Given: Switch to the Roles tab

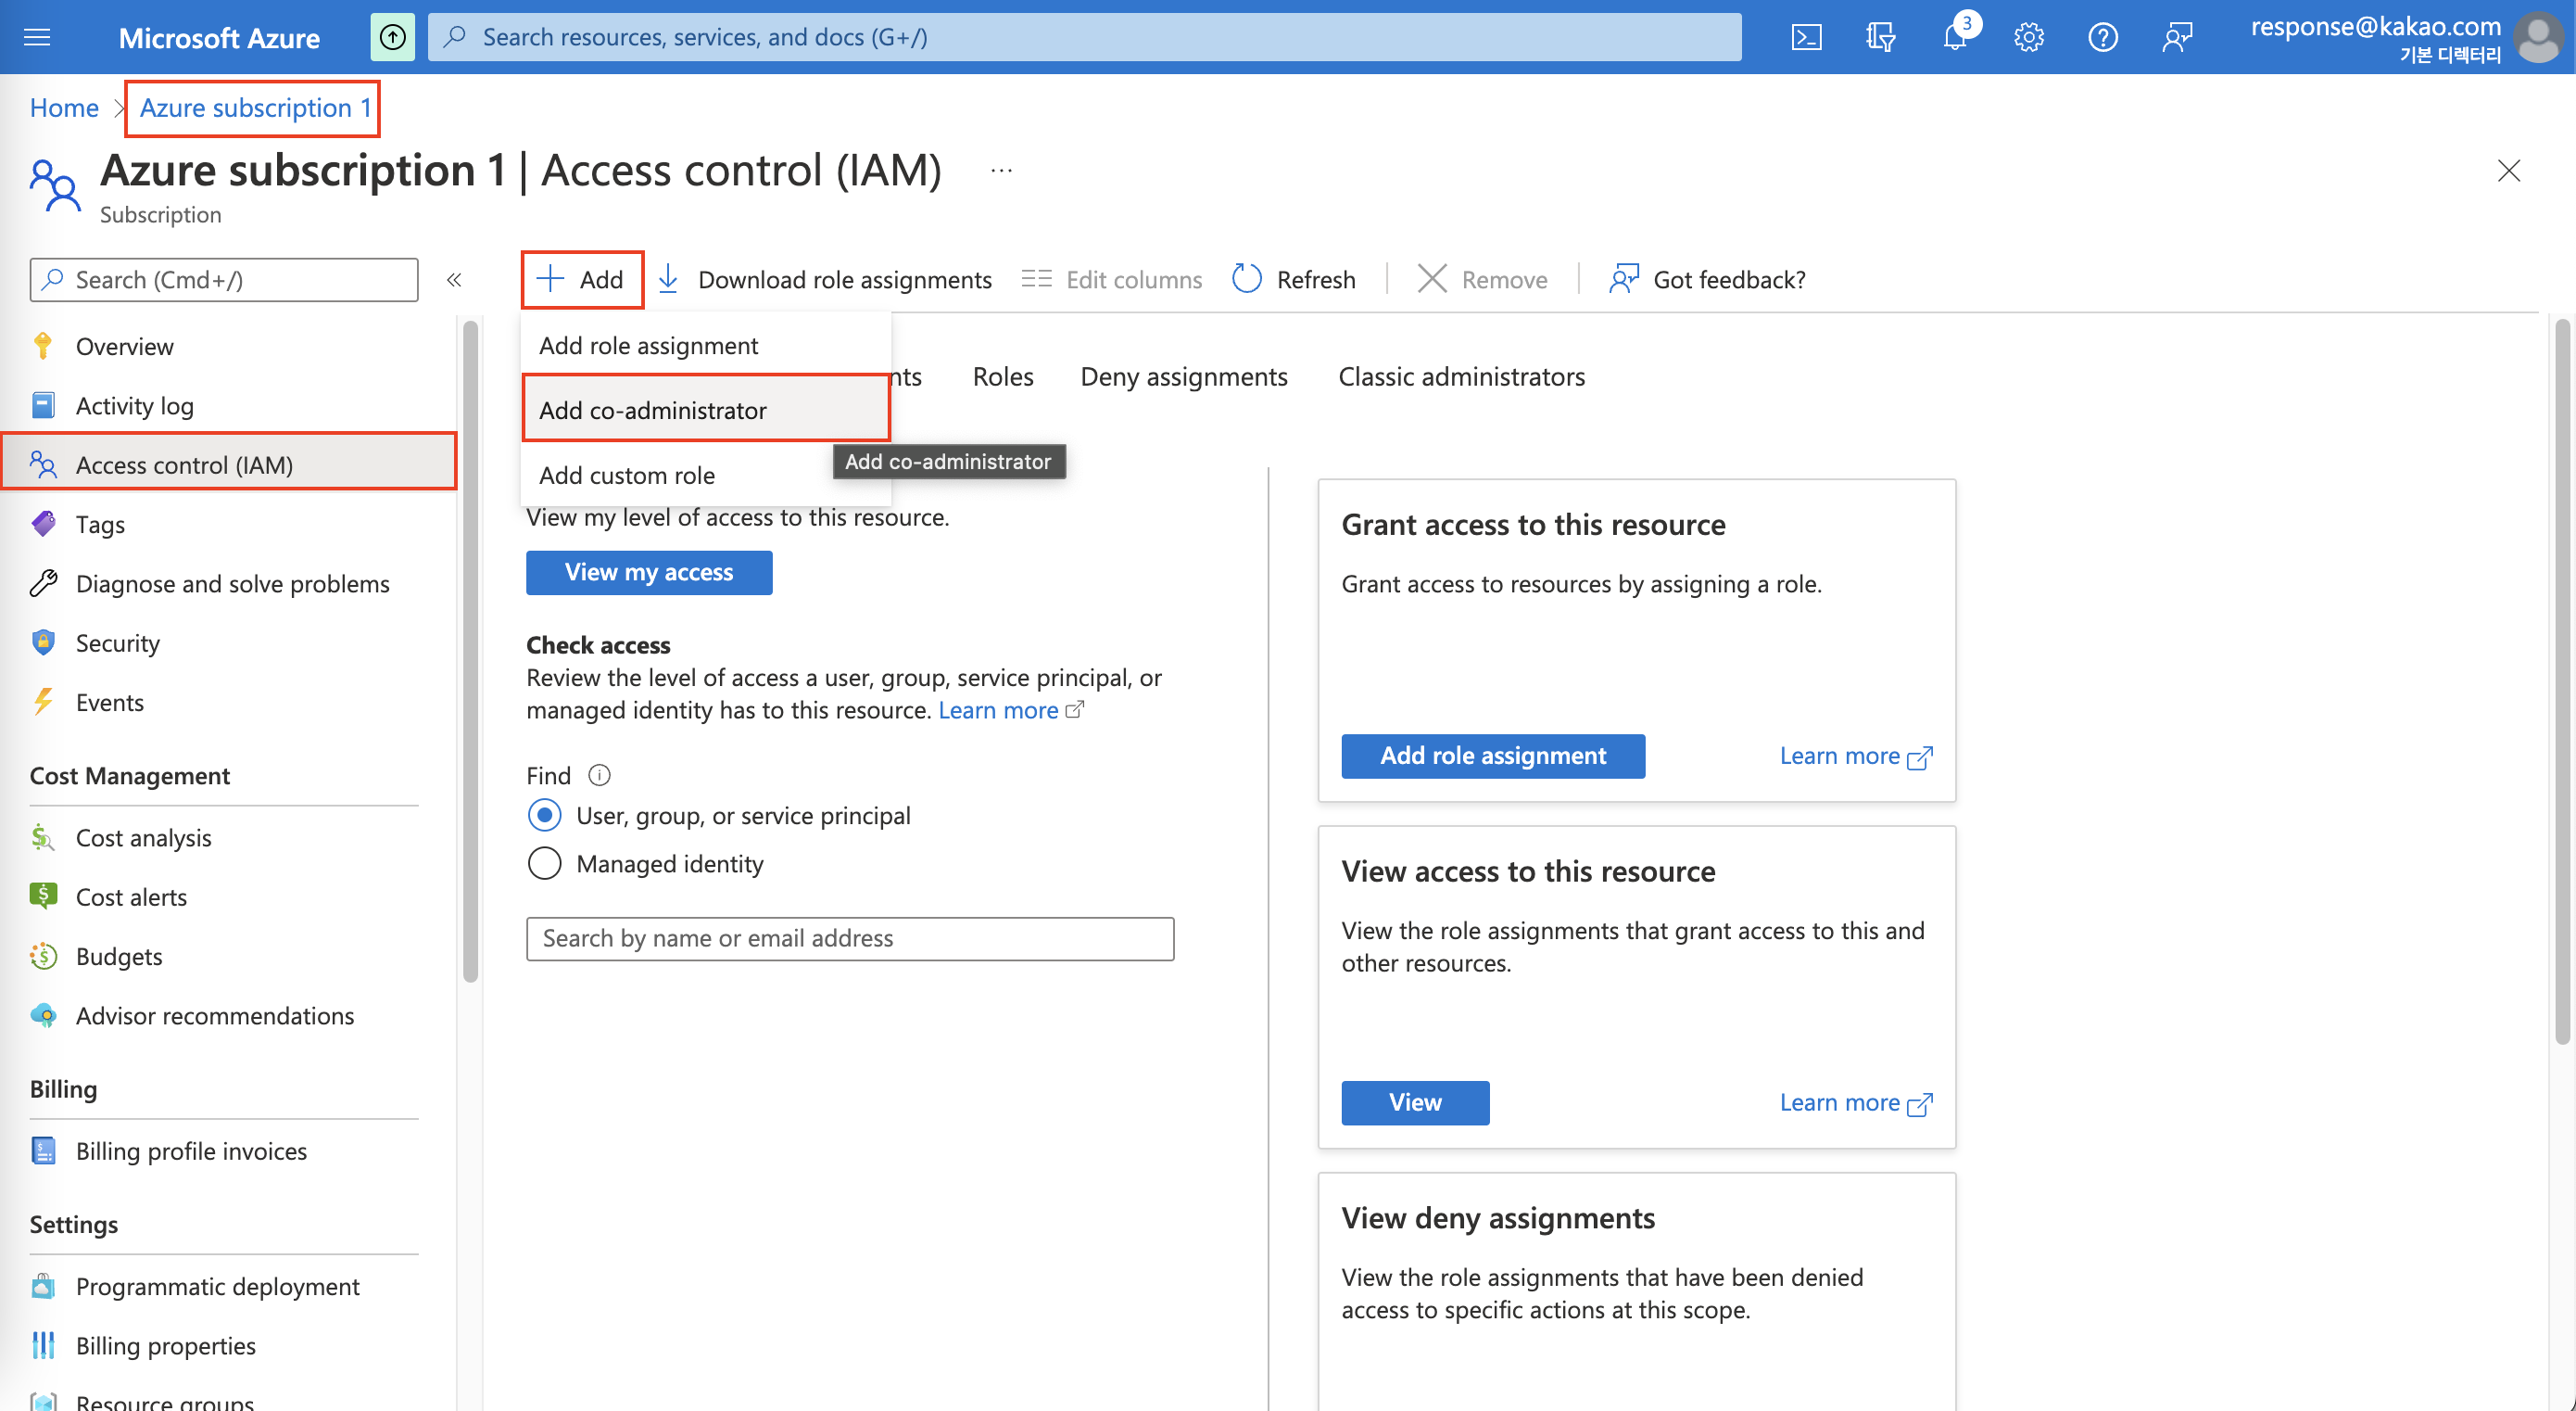Looking at the screenshot, I should pyautogui.click(x=1003, y=376).
